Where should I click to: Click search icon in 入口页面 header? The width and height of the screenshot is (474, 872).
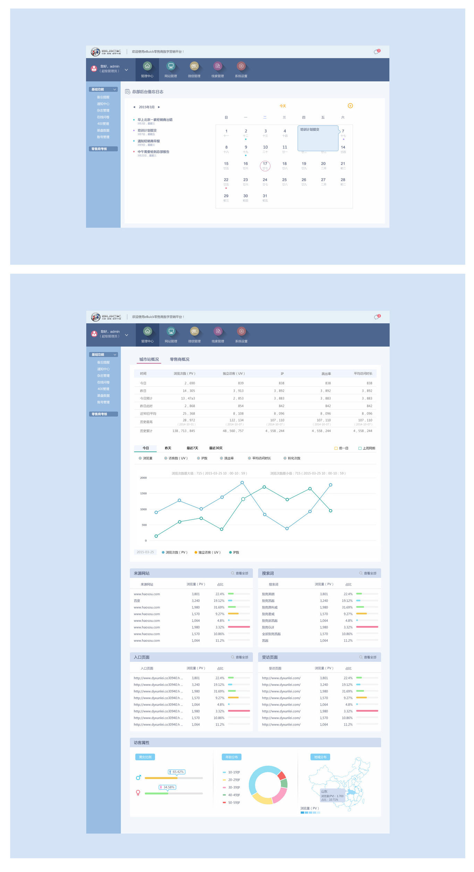point(232,657)
